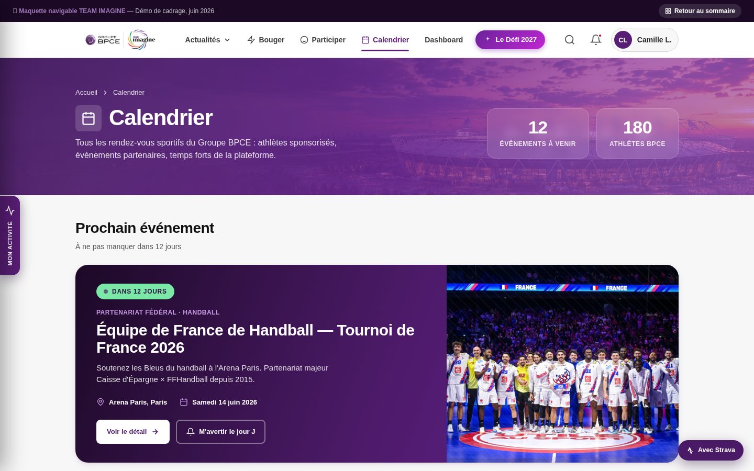Click the activity pulse icon on side tab

pos(10,210)
